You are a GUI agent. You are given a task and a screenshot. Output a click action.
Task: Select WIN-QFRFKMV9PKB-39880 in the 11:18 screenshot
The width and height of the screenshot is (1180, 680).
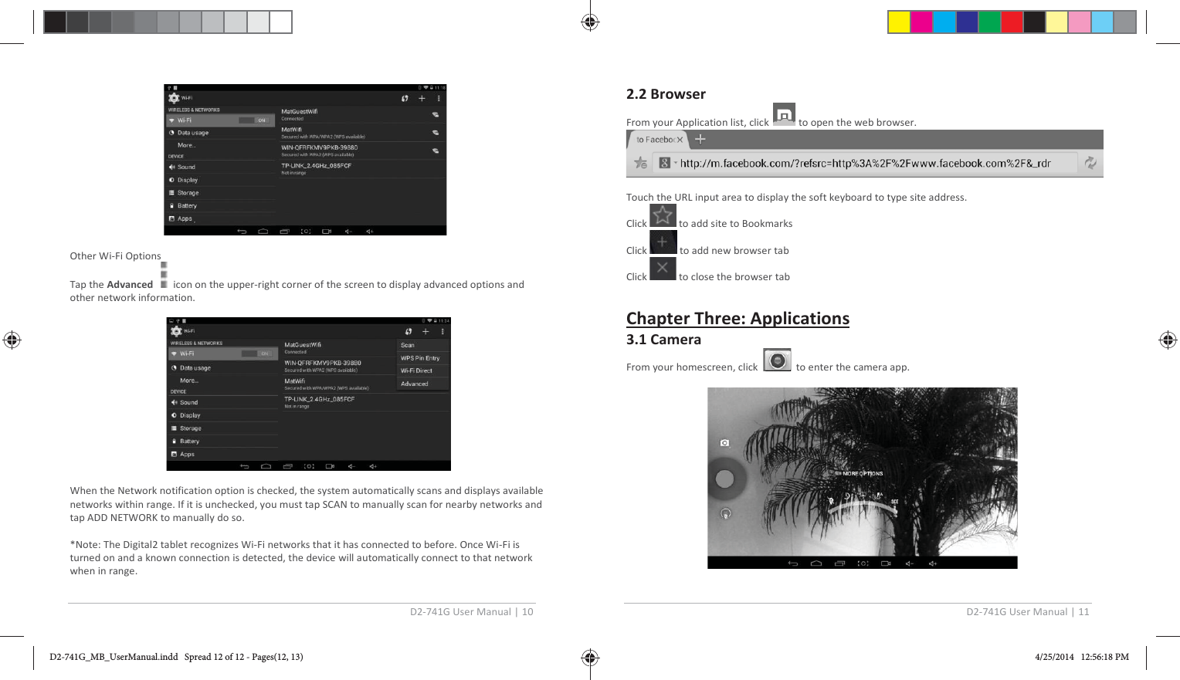pos(361,150)
